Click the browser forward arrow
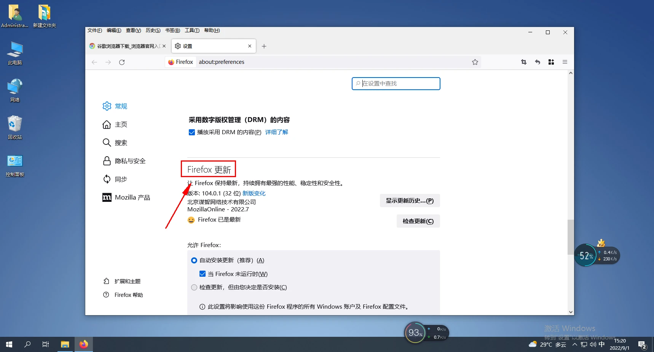The width and height of the screenshot is (654, 352). [x=108, y=62]
